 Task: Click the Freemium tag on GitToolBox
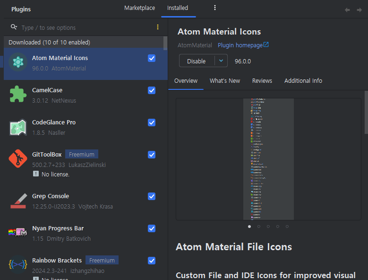pyautogui.click(x=81, y=154)
